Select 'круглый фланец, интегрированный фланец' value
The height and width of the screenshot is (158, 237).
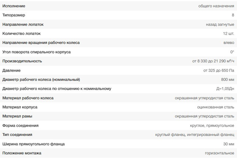coord(195,135)
